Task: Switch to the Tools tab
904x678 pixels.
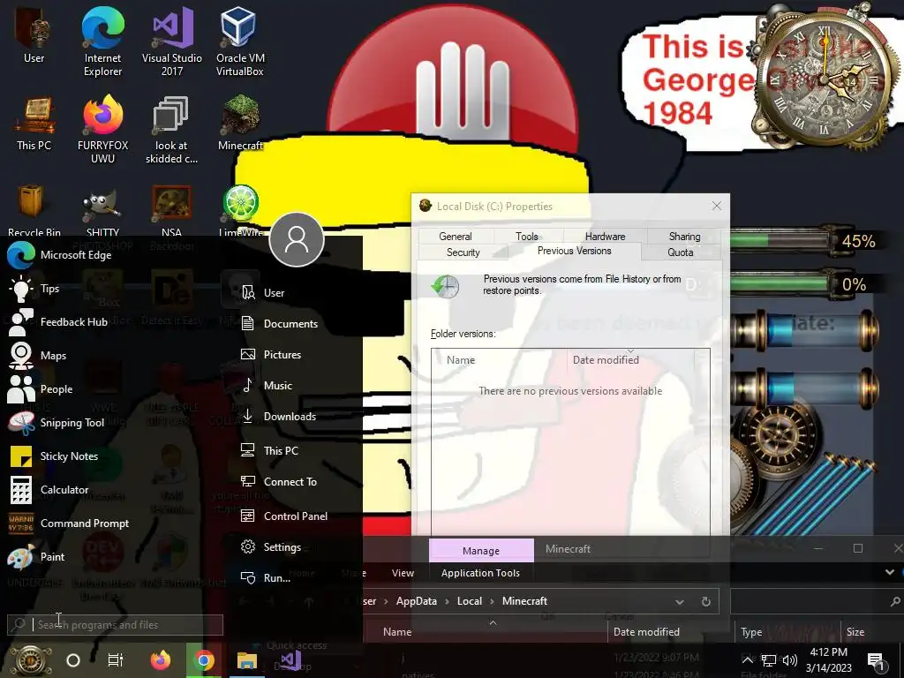Action: click(x=527, y=237)
